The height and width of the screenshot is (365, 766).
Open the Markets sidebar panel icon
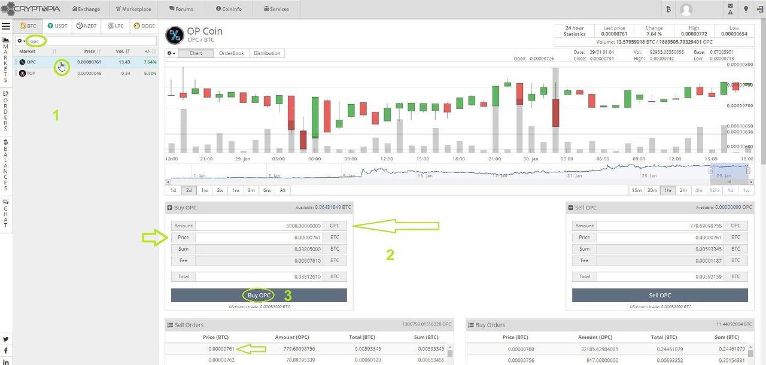[6, 39]
